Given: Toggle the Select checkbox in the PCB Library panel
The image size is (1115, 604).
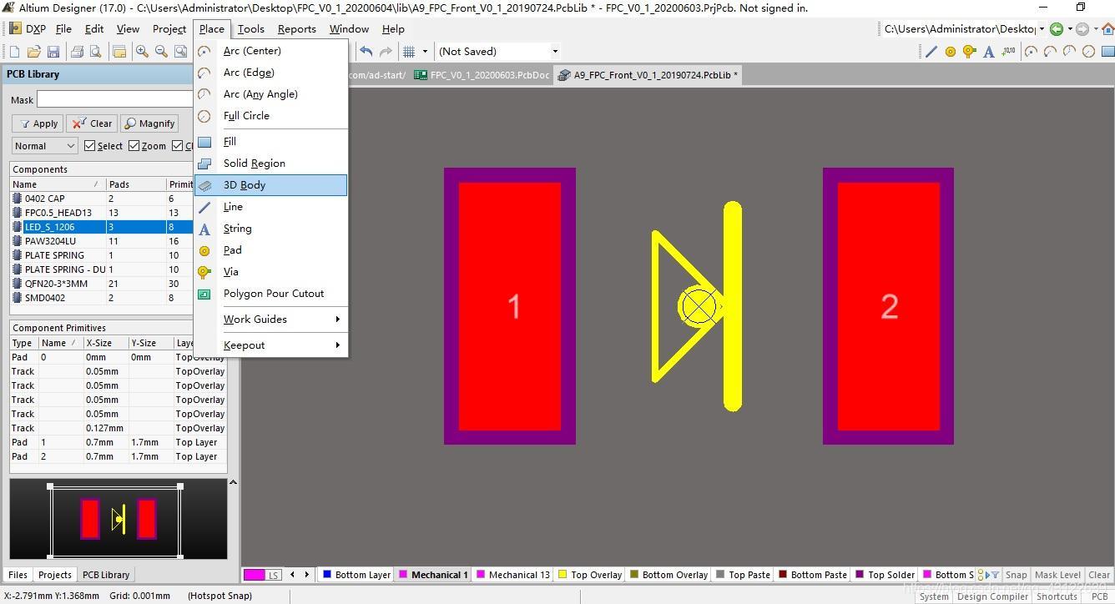Looking at the screenshot, I should [x=90, y=146].
